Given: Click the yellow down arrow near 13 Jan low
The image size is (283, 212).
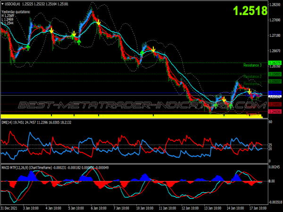Looking at the screenshot, I should [x=224, y=99].
